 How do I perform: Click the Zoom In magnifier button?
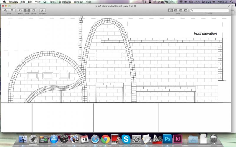(x=12, y=10)
